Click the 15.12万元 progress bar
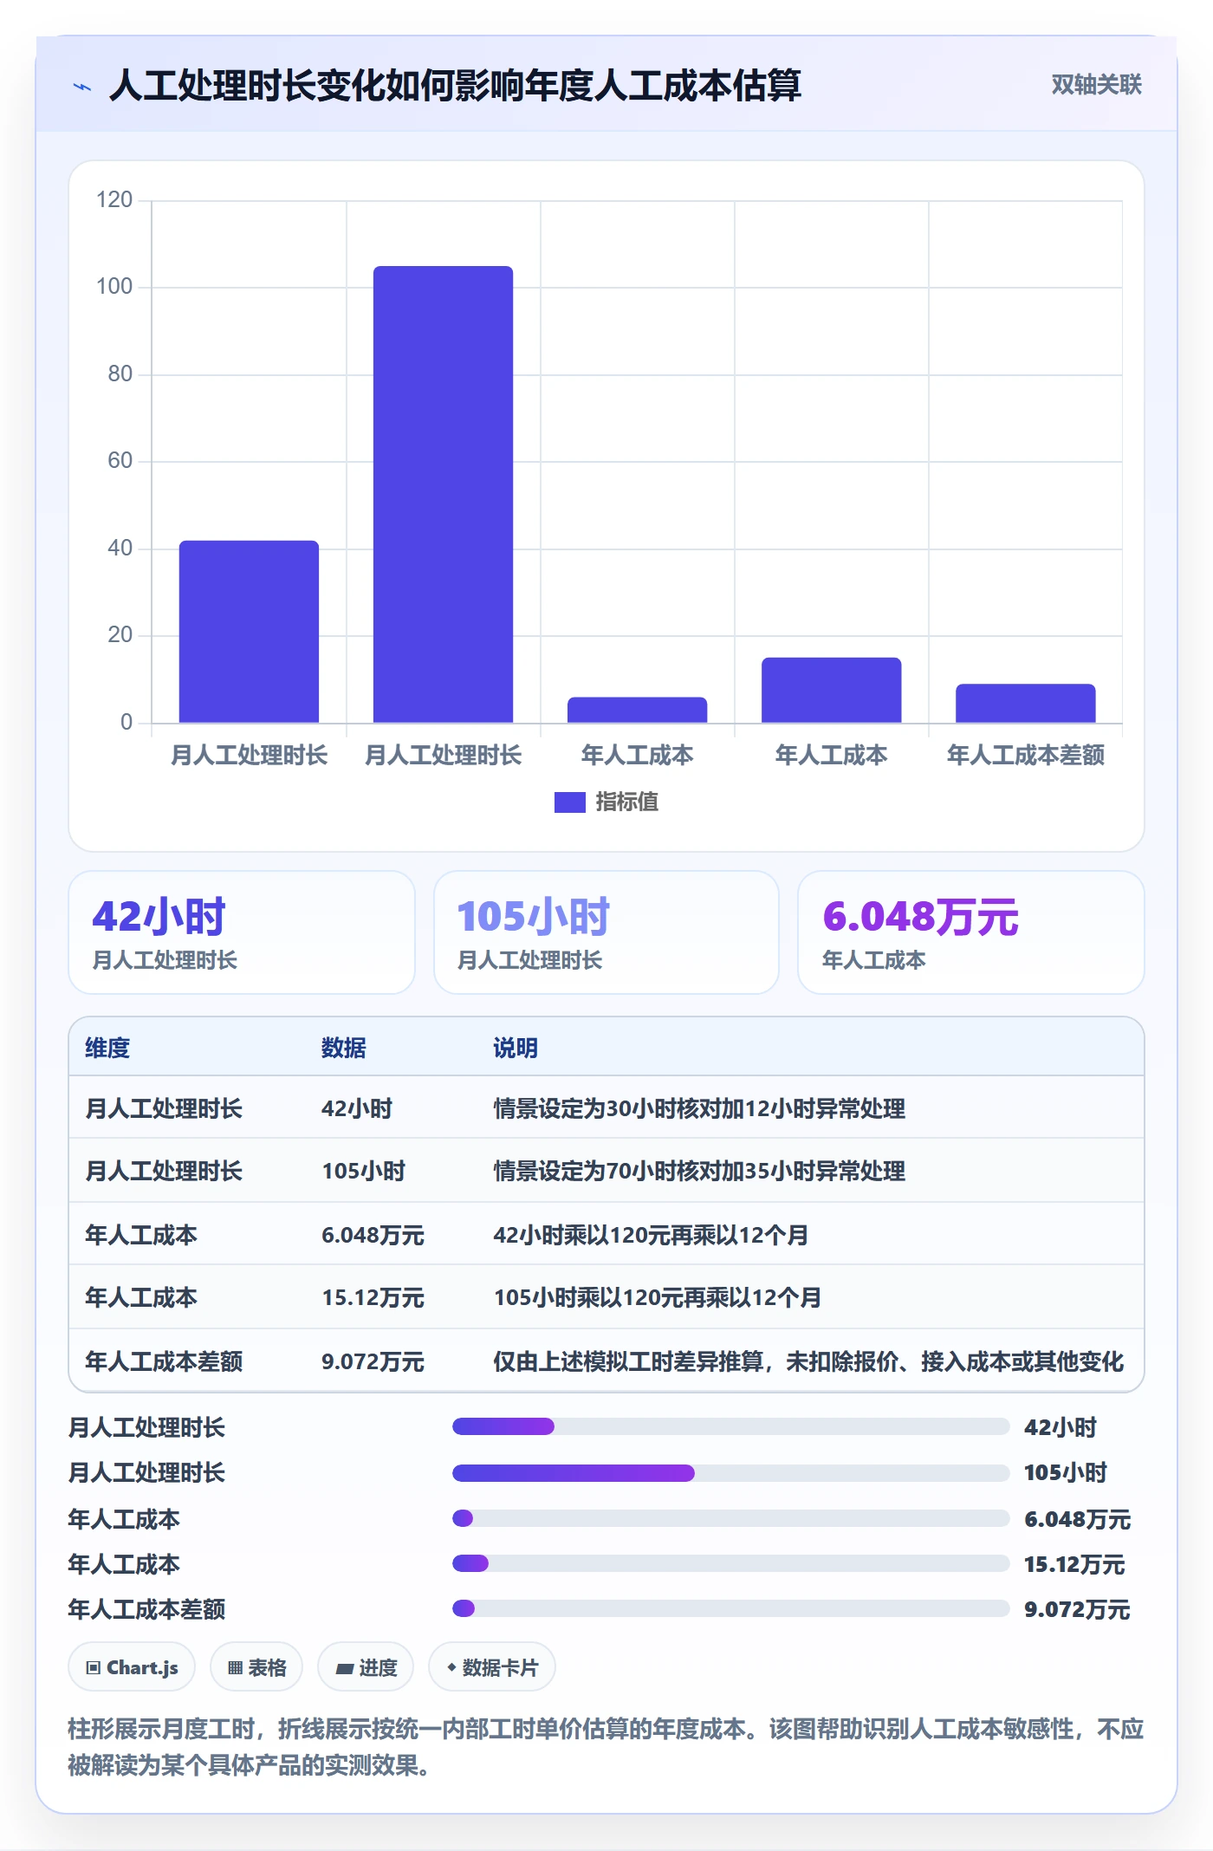 [730, 1563]
